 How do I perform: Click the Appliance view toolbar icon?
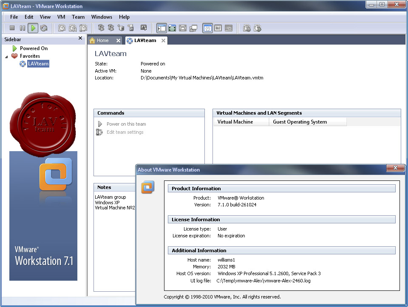pyautogui.click(x=218, y=28)
